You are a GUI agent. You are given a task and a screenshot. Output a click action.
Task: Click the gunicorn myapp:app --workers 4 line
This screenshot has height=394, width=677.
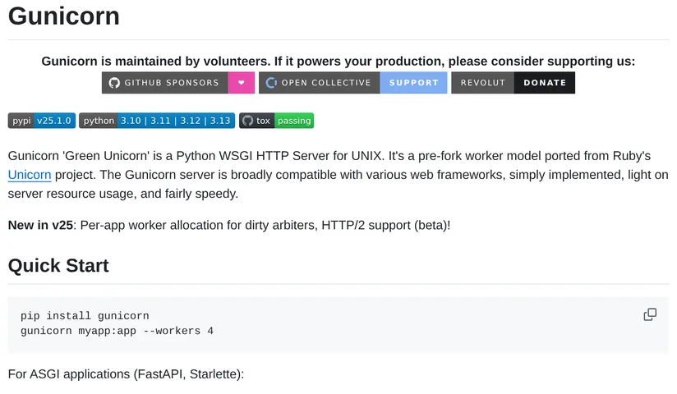coord(117,331)
